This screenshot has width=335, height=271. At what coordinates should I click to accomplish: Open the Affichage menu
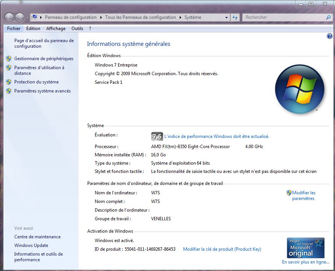56,29
